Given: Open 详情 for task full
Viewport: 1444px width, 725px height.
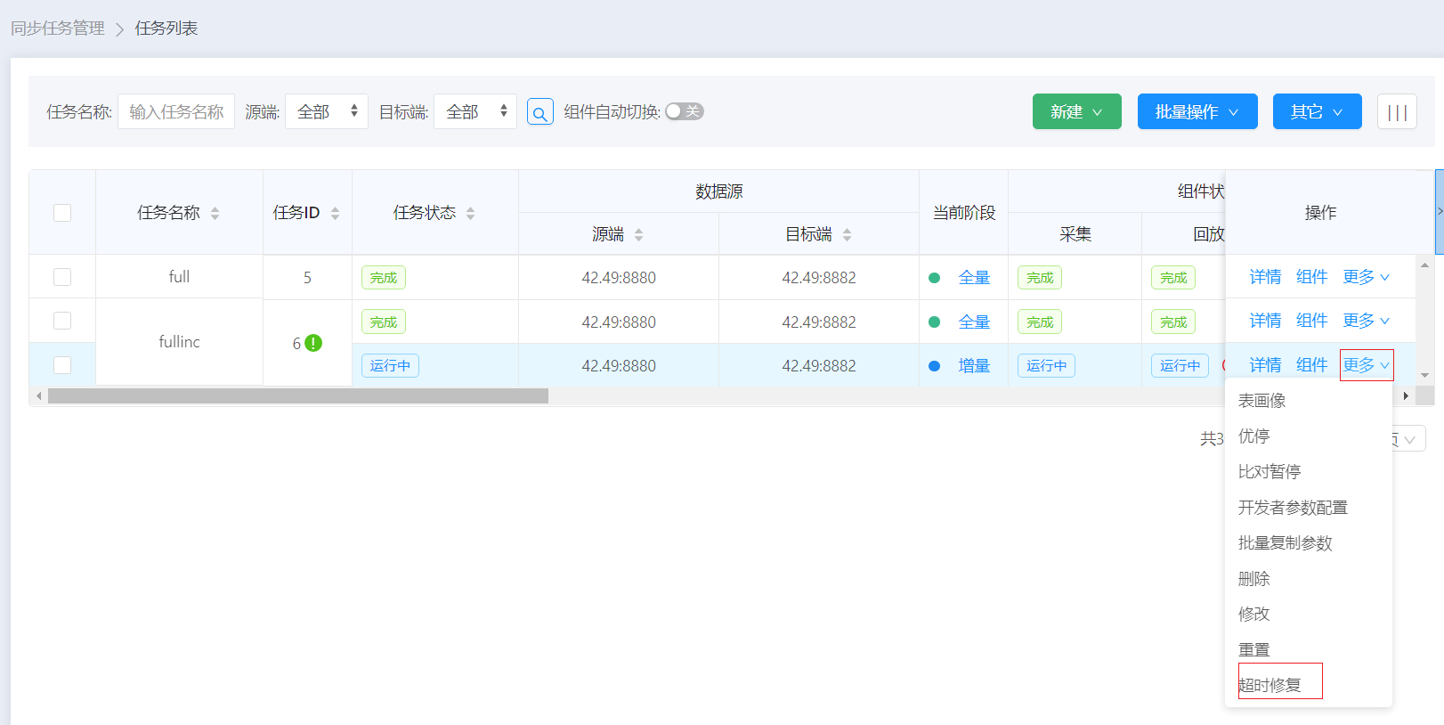Looking at the screenshot, I should (1265, 277).
